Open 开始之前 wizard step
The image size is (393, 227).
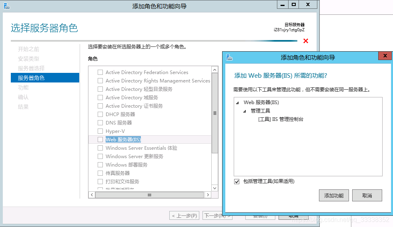[28, 49]
